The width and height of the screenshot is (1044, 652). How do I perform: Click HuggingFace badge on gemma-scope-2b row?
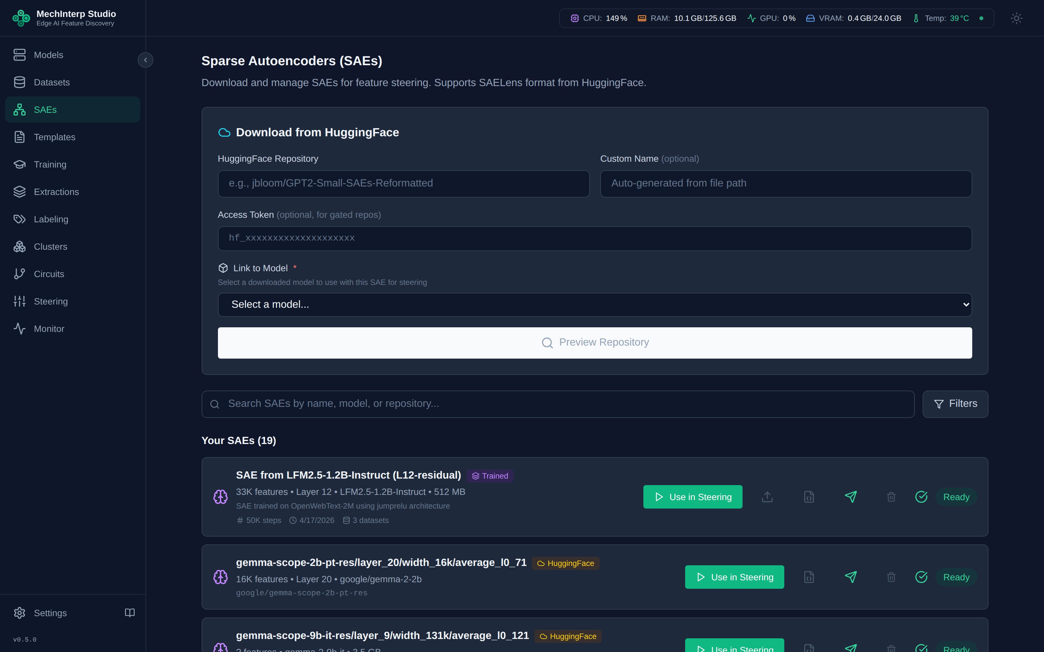pos(566,563)
